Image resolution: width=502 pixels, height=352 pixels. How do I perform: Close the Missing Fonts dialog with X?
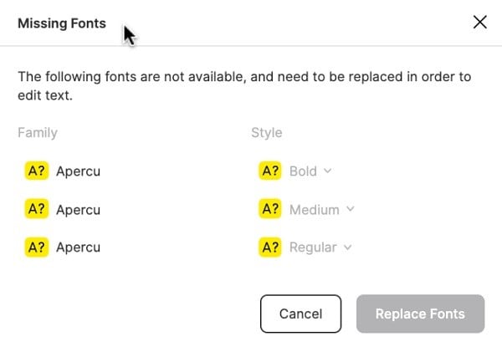pyautogui.click(x=480, y=23)
